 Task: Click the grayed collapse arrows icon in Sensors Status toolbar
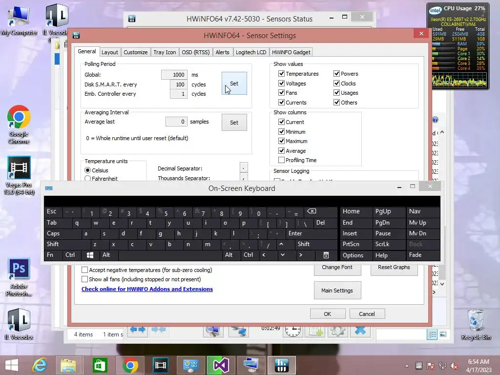[x=159, y=330]
